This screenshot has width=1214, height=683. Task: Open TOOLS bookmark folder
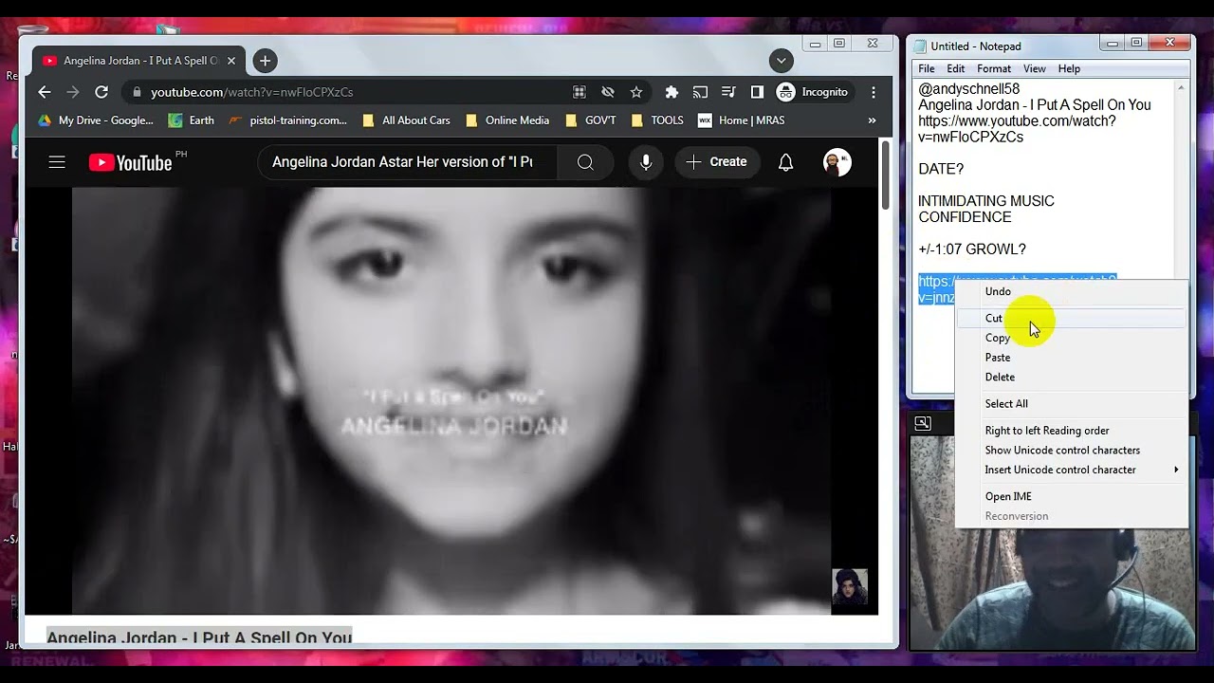(x=657, y=120)
